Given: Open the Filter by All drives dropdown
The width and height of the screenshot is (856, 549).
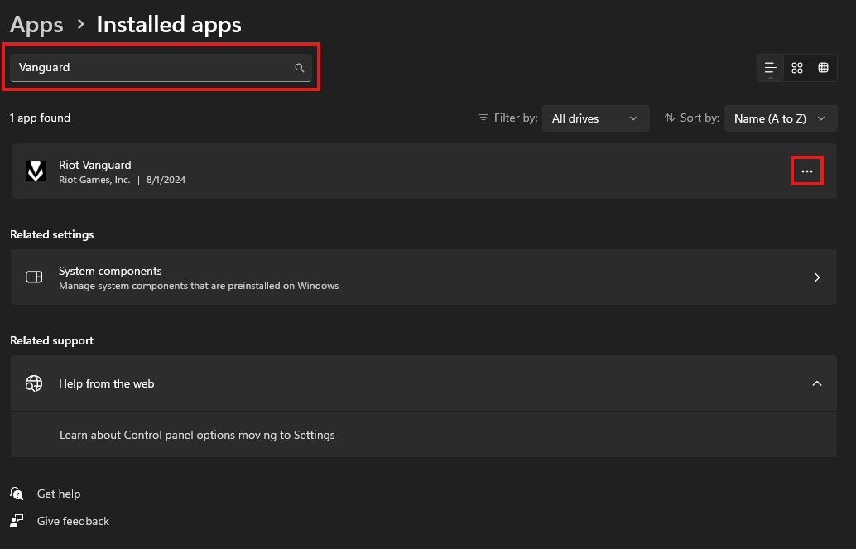Looking at the screenshot, I should point(595,118).
